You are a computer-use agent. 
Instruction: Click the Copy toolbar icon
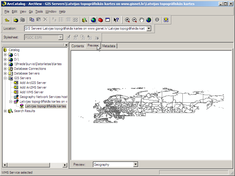32,20
